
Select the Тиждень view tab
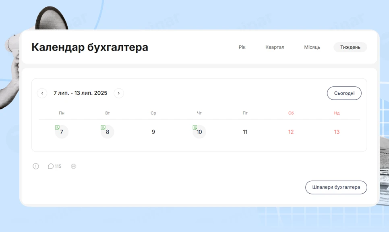click(350, 47)
